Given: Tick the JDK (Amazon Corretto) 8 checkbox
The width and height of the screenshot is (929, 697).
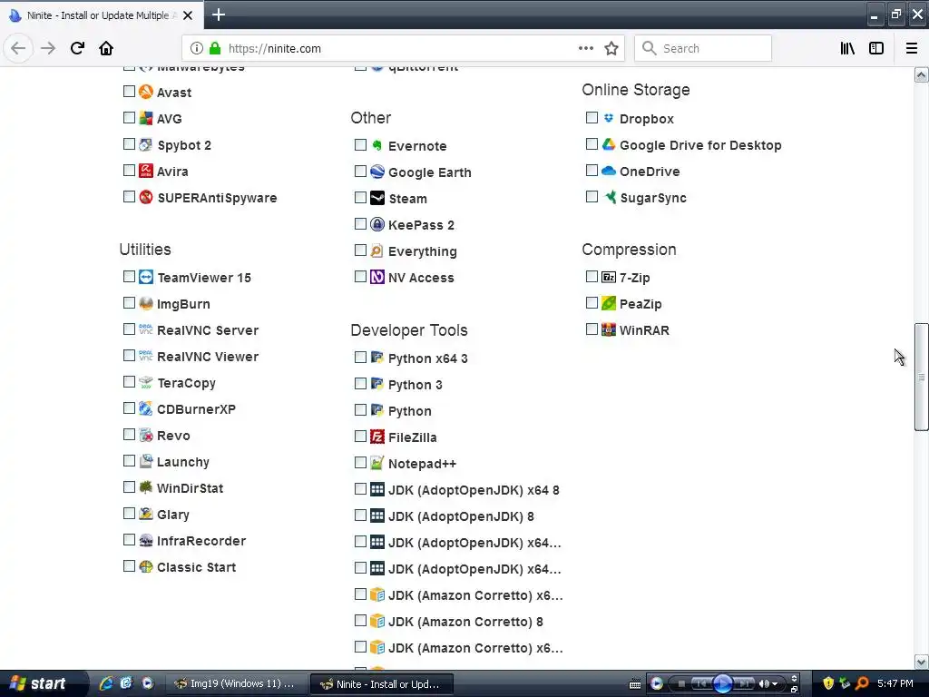Looking at the screenshot, I should click(x=360, y=621).
